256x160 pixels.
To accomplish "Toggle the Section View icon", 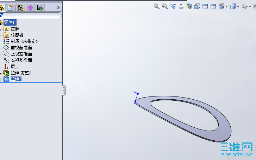I will pyautogui.click(x=189, y=6).
